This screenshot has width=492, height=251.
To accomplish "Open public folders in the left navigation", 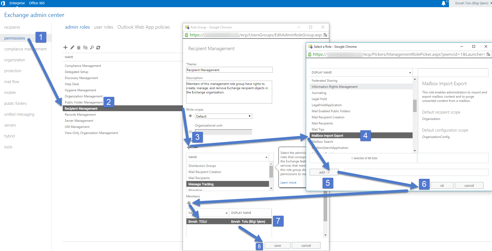I will tap(15, 103).
